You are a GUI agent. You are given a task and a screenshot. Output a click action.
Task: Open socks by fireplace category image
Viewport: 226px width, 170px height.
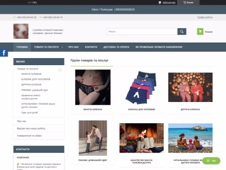click(x=142, y=138)
